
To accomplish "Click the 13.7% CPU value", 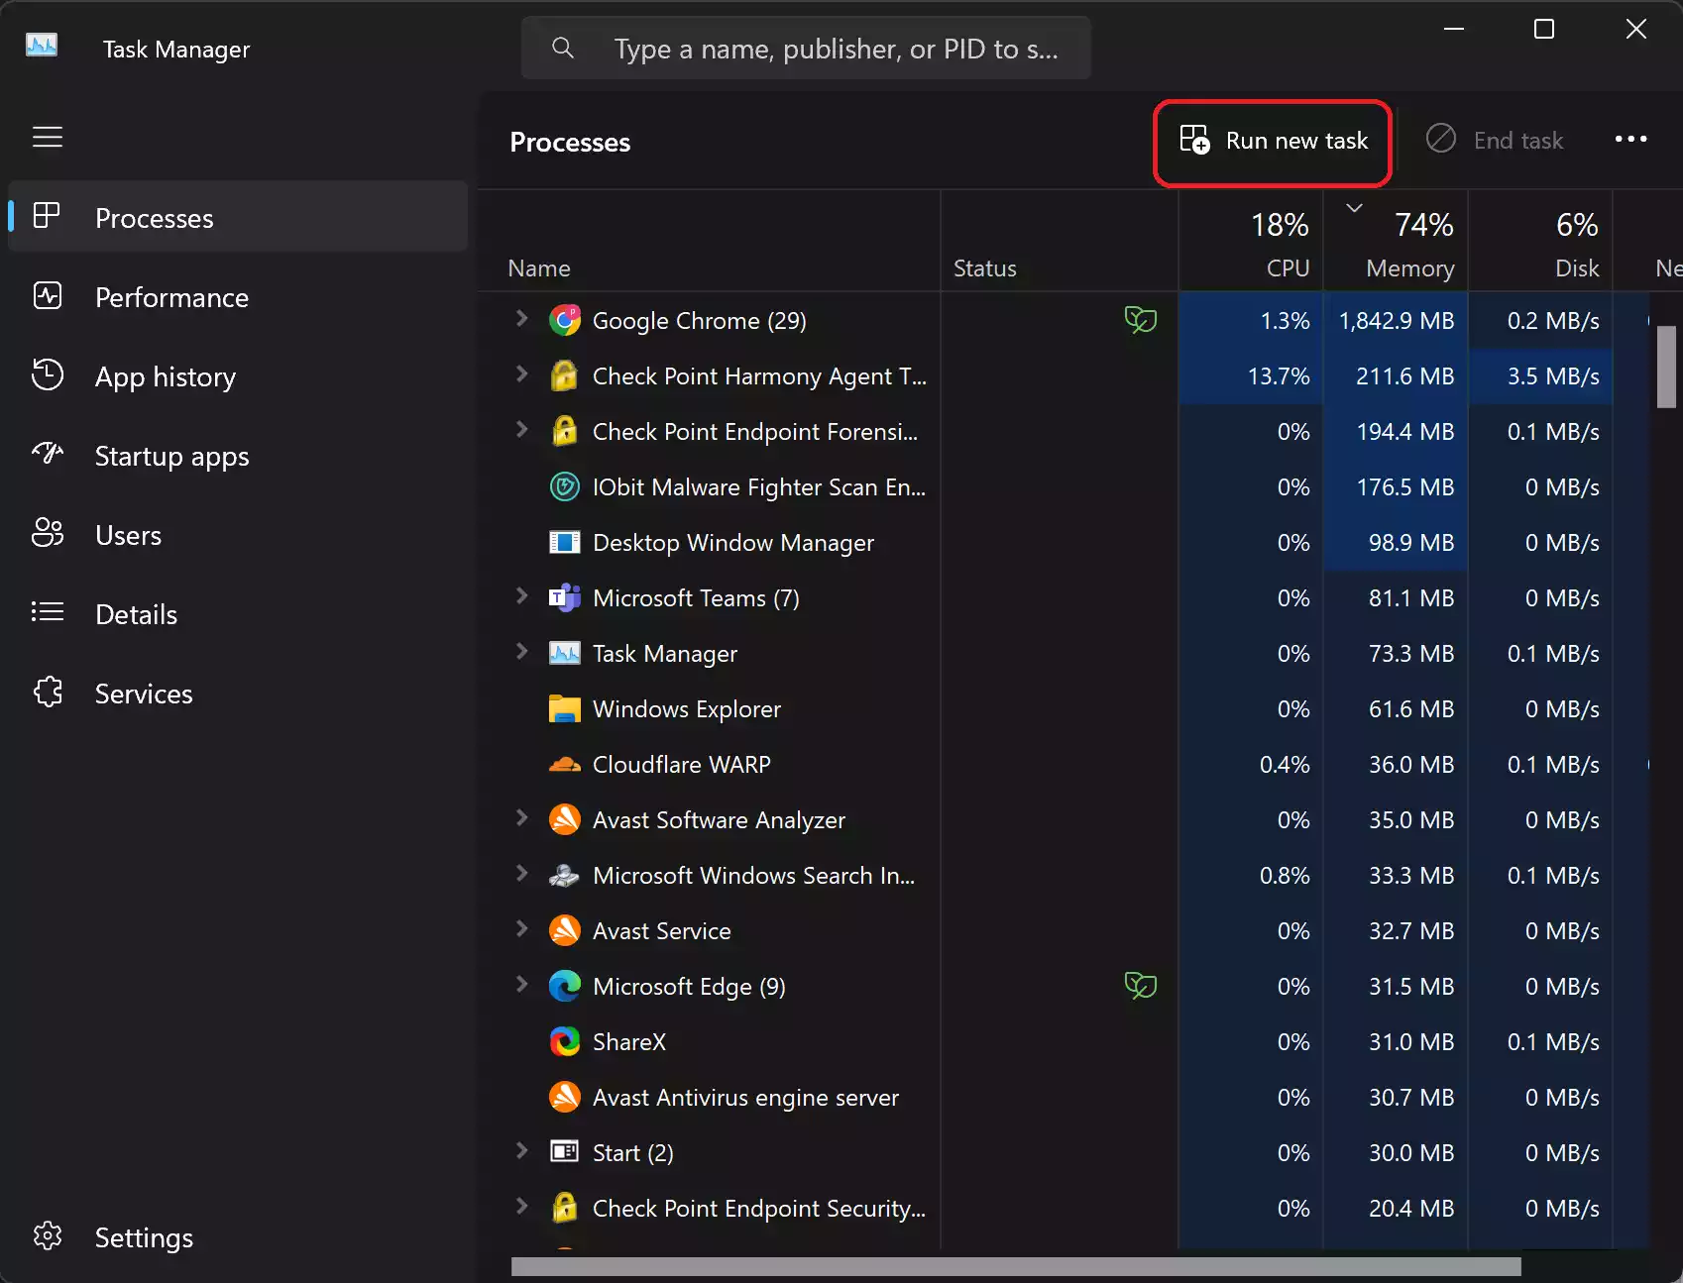I will click(1279, 375).
